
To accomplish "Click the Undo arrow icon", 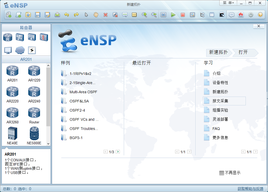I will (67, 15).
